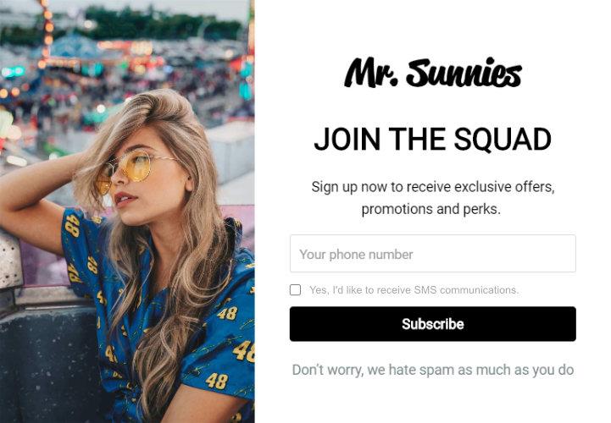Select the 'Yes, I'd like to receive SMS' label
The height and width of the screenshot is (423, 611).
pos(414,290)
